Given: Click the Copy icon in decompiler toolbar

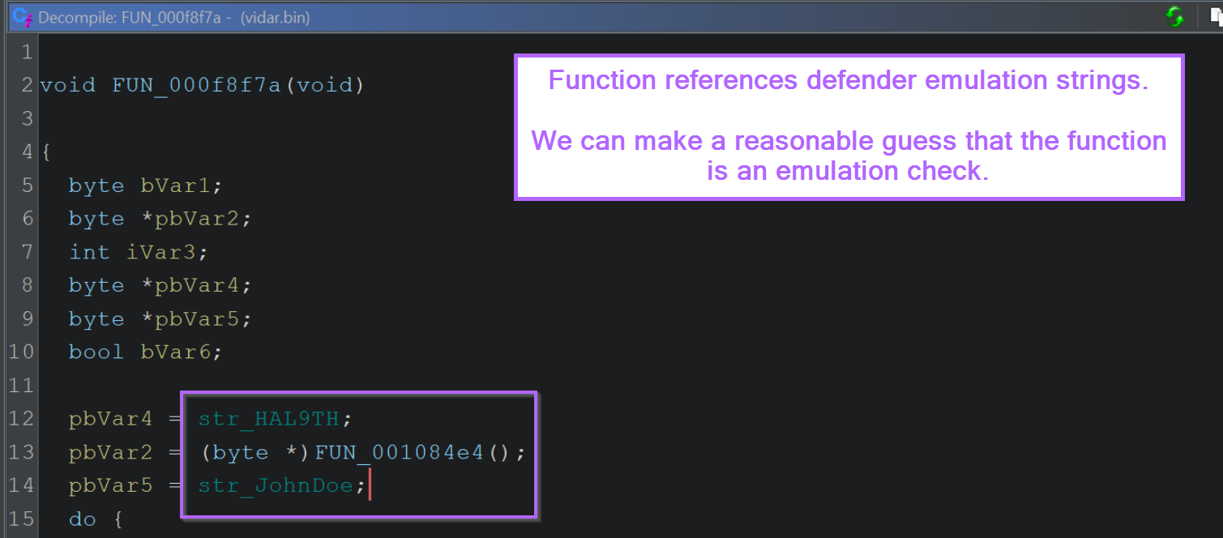Looking at the screenshot, I should point(1215,16).
